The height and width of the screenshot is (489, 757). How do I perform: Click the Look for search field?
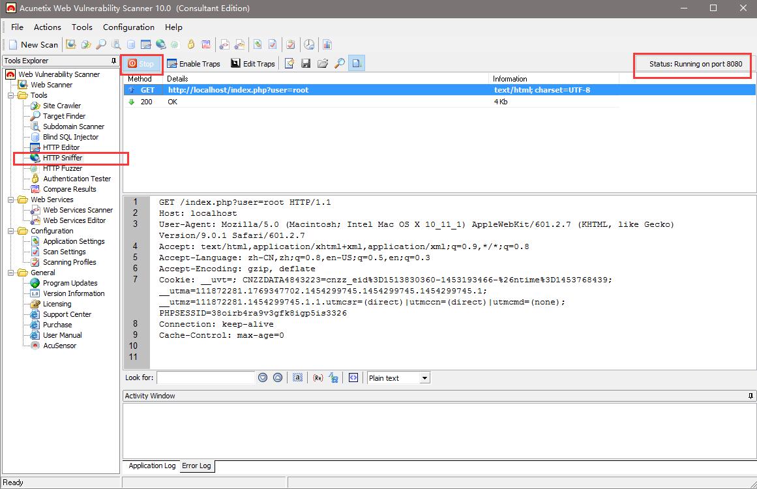[x=205, y=378]
